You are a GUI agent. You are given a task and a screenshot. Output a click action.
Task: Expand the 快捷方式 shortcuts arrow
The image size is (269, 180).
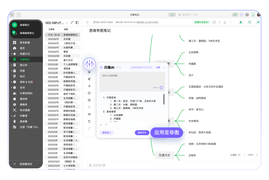tap(12, 54)
